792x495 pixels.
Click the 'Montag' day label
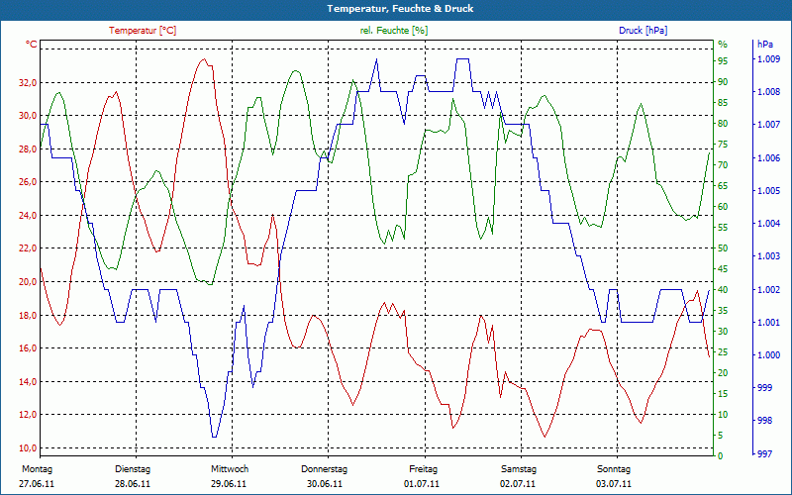[x=37, y=469]
